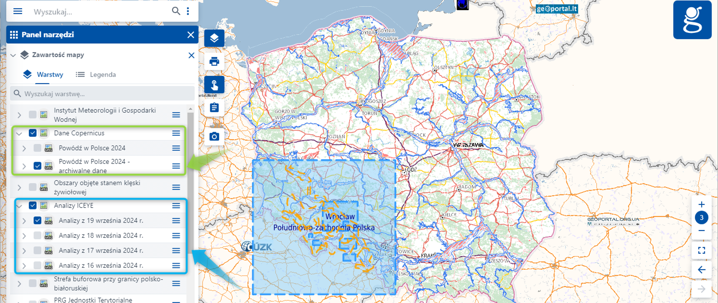This screenshot has width=718, height=303.
Task: Select the identify pointer tool
Action: pos(214,85)
